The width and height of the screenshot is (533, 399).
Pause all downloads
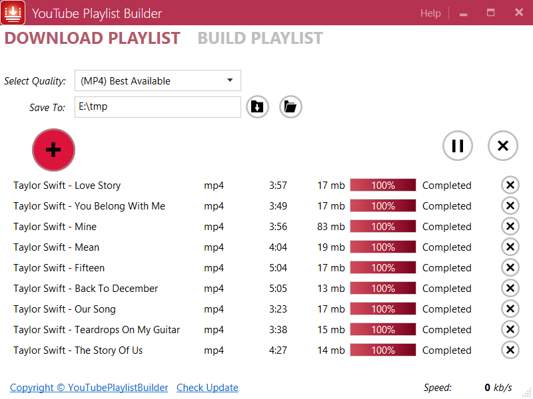(x=458, y=146)
